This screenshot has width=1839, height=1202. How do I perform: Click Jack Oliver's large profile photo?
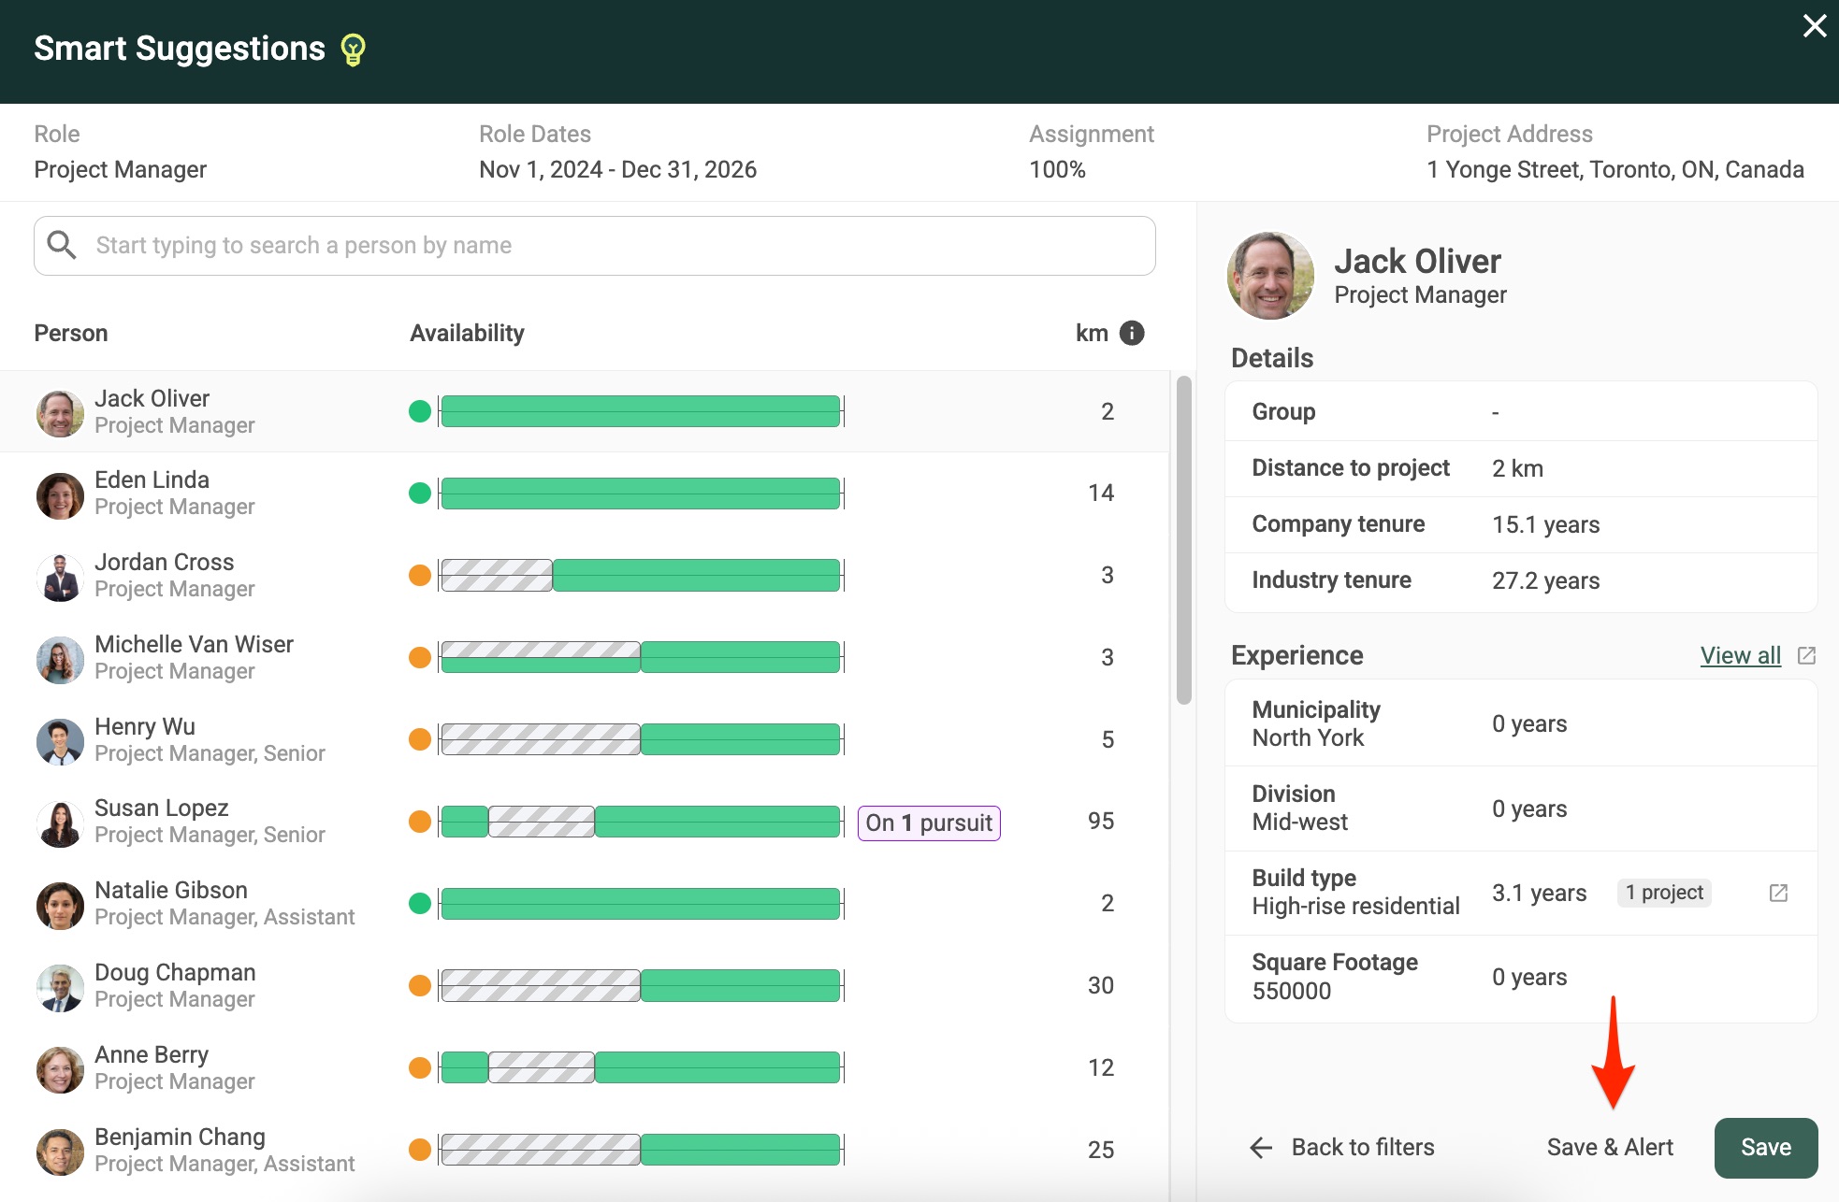click(x=1270, y=276)
